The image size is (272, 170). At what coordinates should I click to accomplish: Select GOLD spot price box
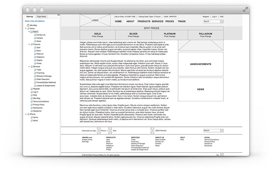[x=97, y=35]
